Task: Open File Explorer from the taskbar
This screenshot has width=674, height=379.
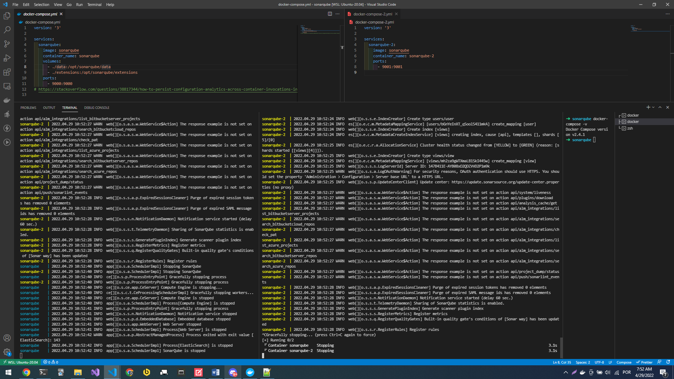Action: click(78, 372)
